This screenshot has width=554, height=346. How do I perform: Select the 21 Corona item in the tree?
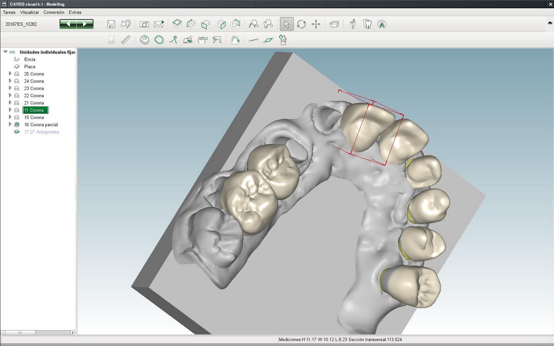click(34, 103)
